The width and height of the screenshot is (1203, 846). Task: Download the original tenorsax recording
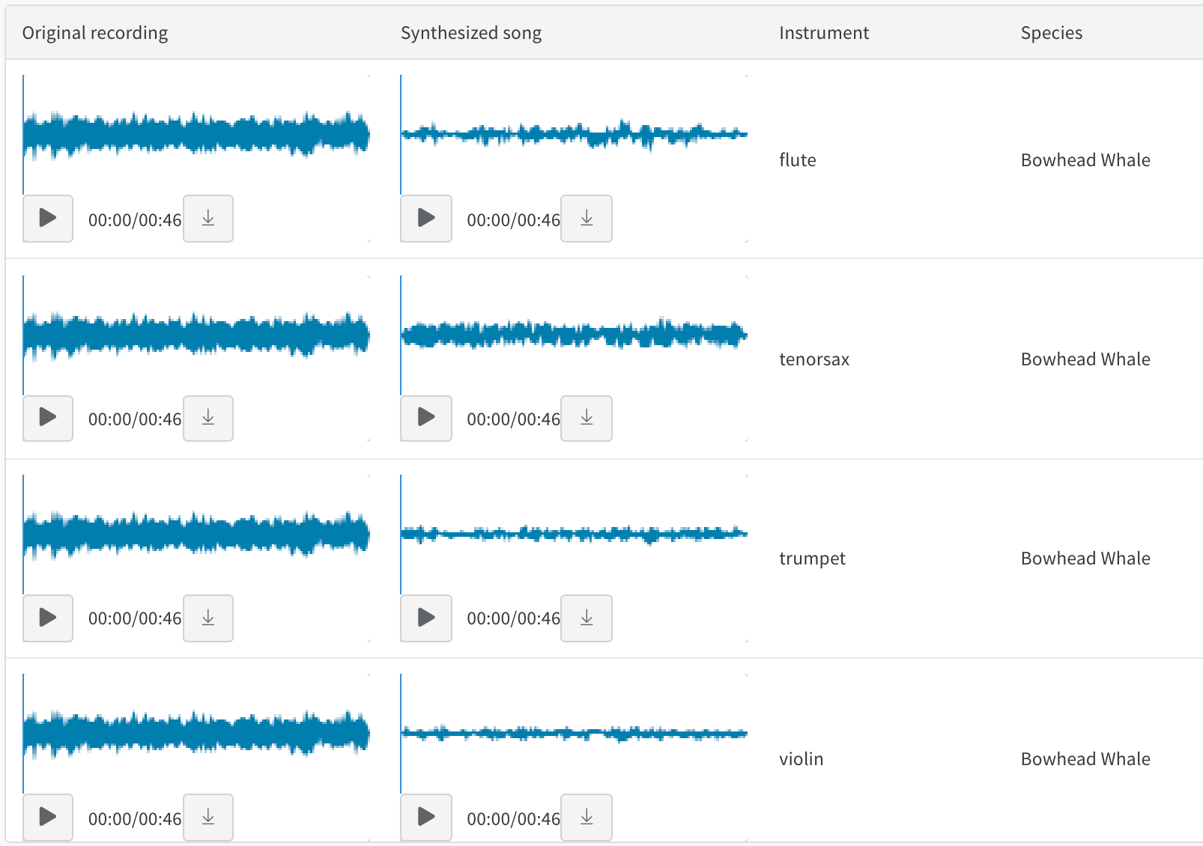point(207,419)
